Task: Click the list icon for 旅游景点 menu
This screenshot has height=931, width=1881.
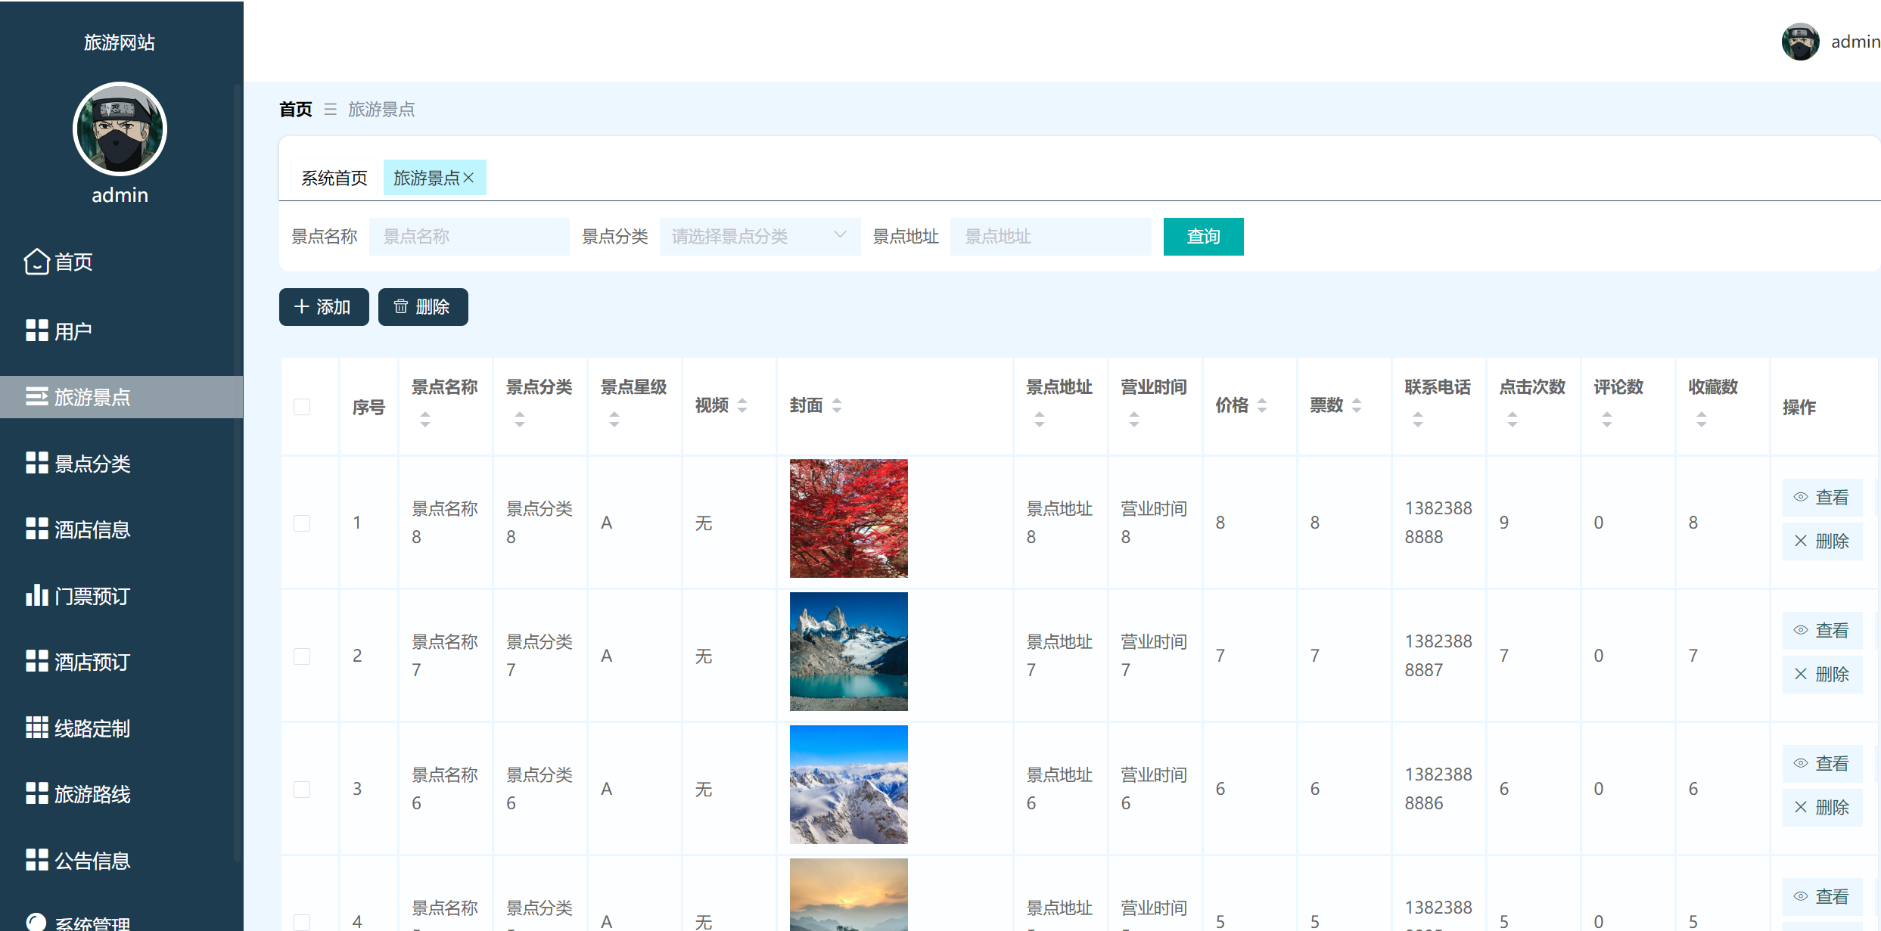Action: tap(36, 396)
